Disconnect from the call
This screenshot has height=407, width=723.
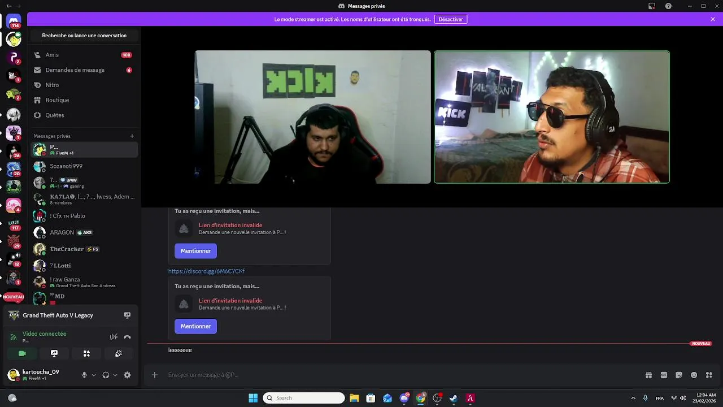click(x=127, y=337)
